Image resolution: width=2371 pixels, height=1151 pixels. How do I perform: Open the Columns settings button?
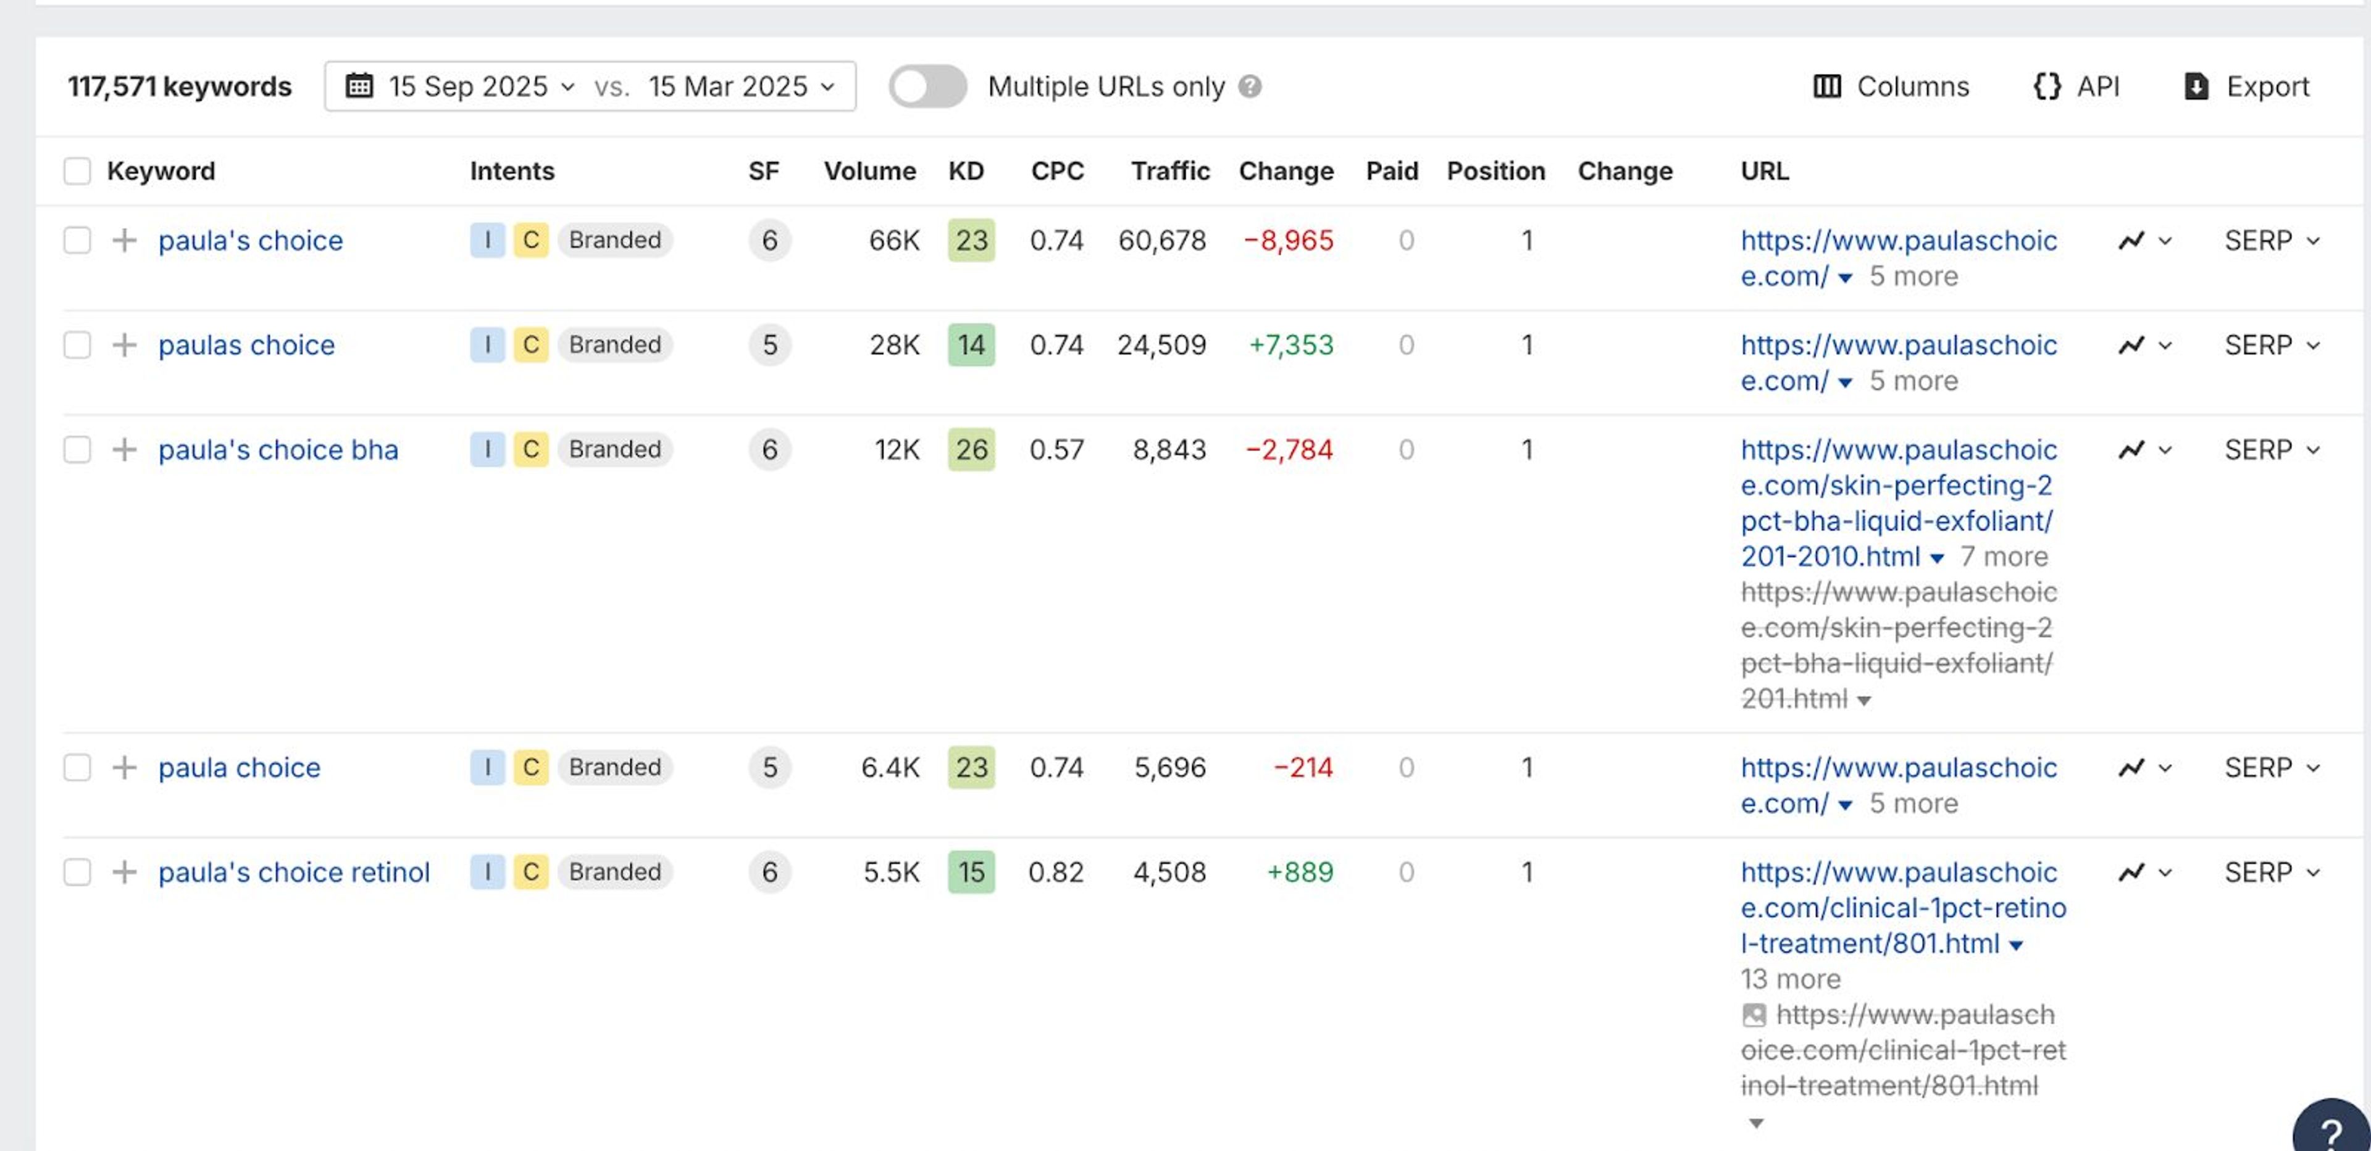click(x=1891, y=86)
